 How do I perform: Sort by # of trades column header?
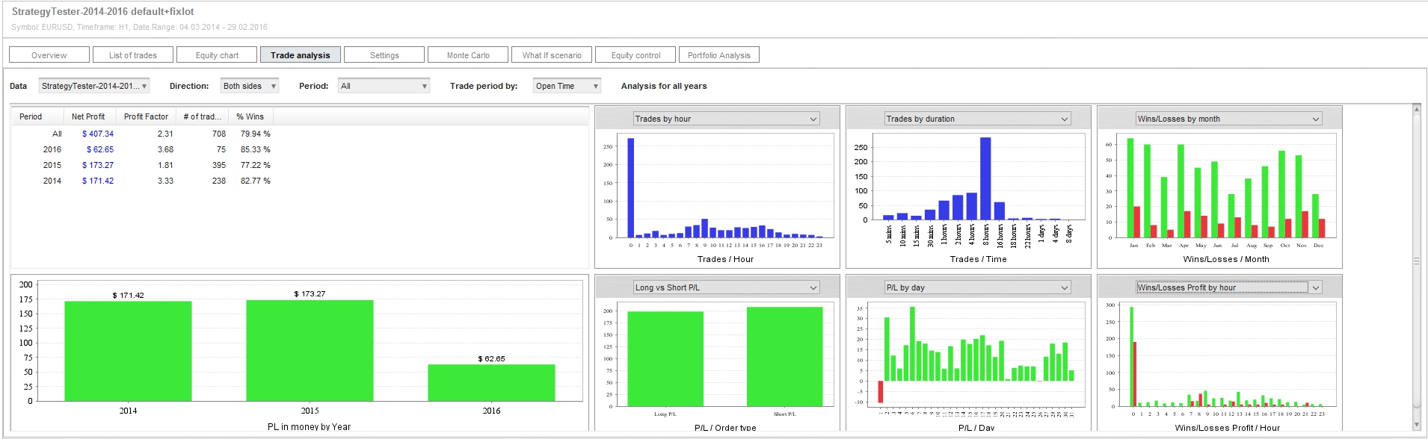click(202, 116)
